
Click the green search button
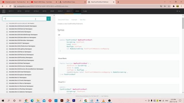pyautogui.click(x=49, y=19)
